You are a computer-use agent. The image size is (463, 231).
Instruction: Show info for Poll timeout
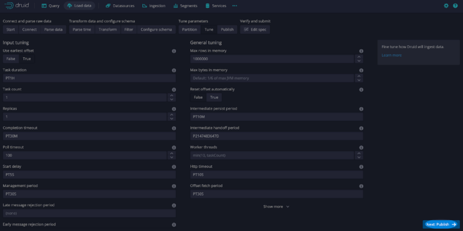click(x=174, y=147)
